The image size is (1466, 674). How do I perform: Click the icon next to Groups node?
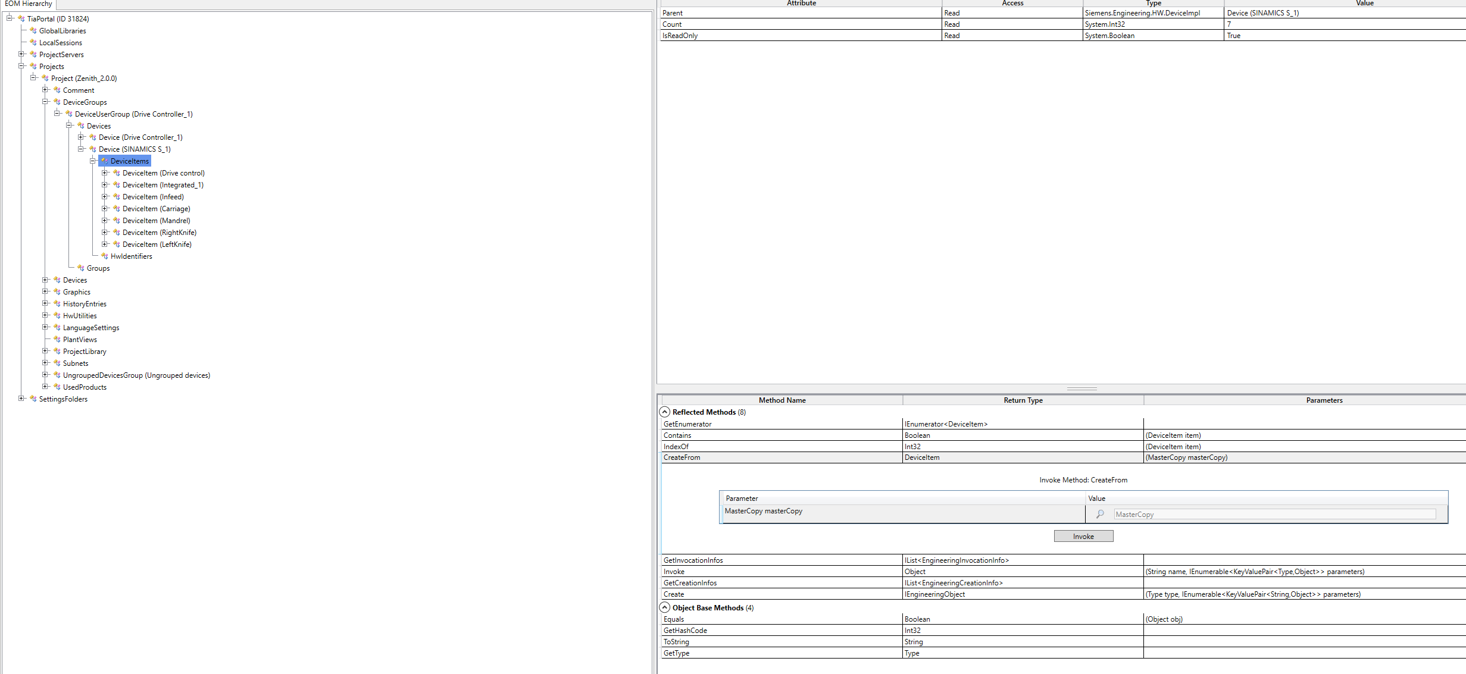81,268
